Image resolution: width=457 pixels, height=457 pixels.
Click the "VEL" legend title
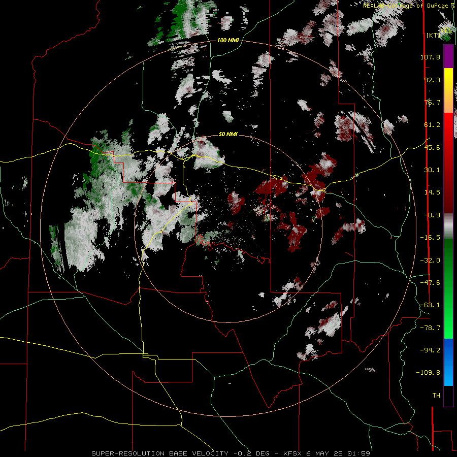pos(446,30)
